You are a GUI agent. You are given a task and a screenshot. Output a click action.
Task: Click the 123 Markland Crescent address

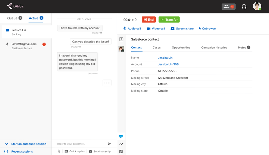click(173, 78)
